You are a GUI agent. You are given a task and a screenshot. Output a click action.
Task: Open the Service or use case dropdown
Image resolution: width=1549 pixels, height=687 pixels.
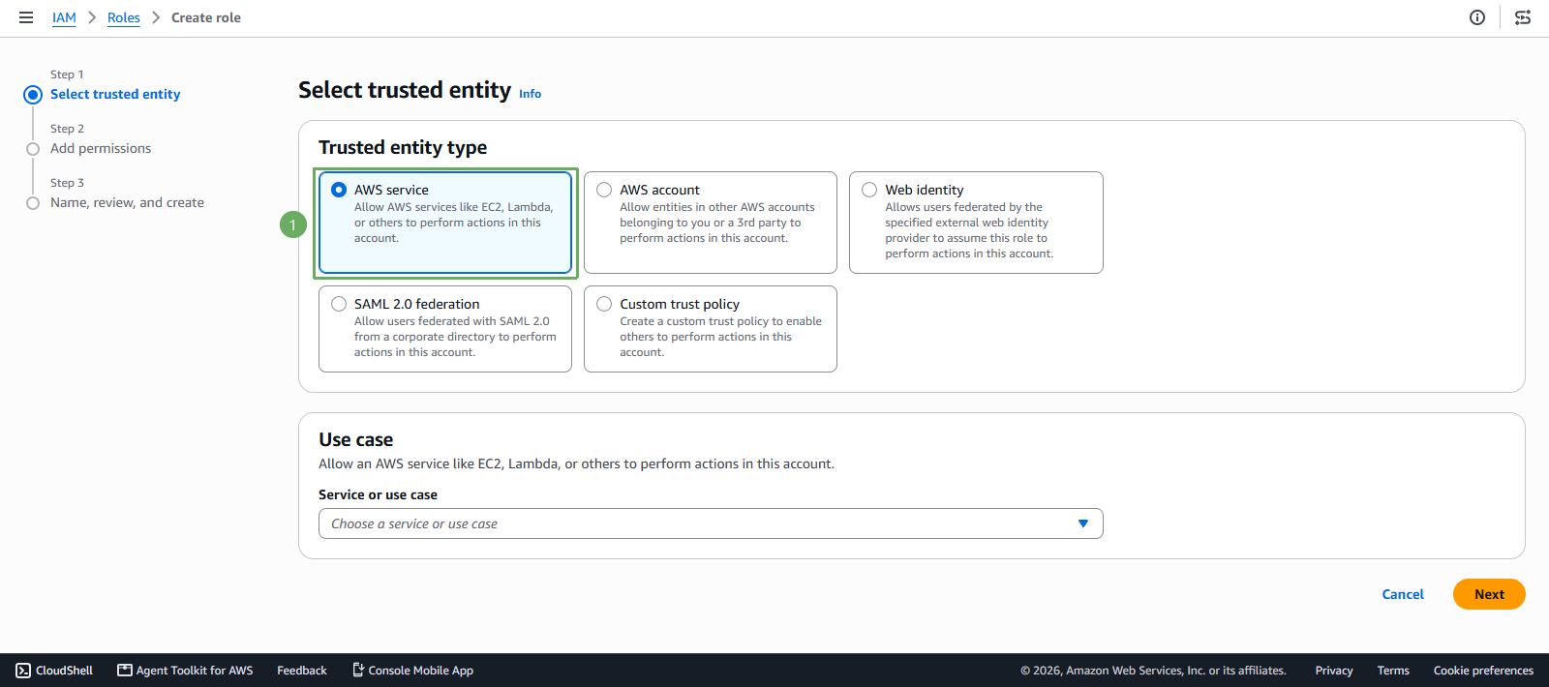pyautogui.click(x=711, y=523)
